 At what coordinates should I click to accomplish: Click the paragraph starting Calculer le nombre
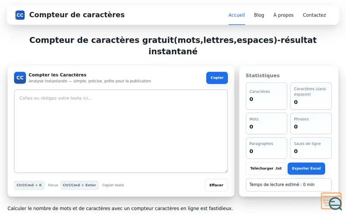(x=120, y=208)
